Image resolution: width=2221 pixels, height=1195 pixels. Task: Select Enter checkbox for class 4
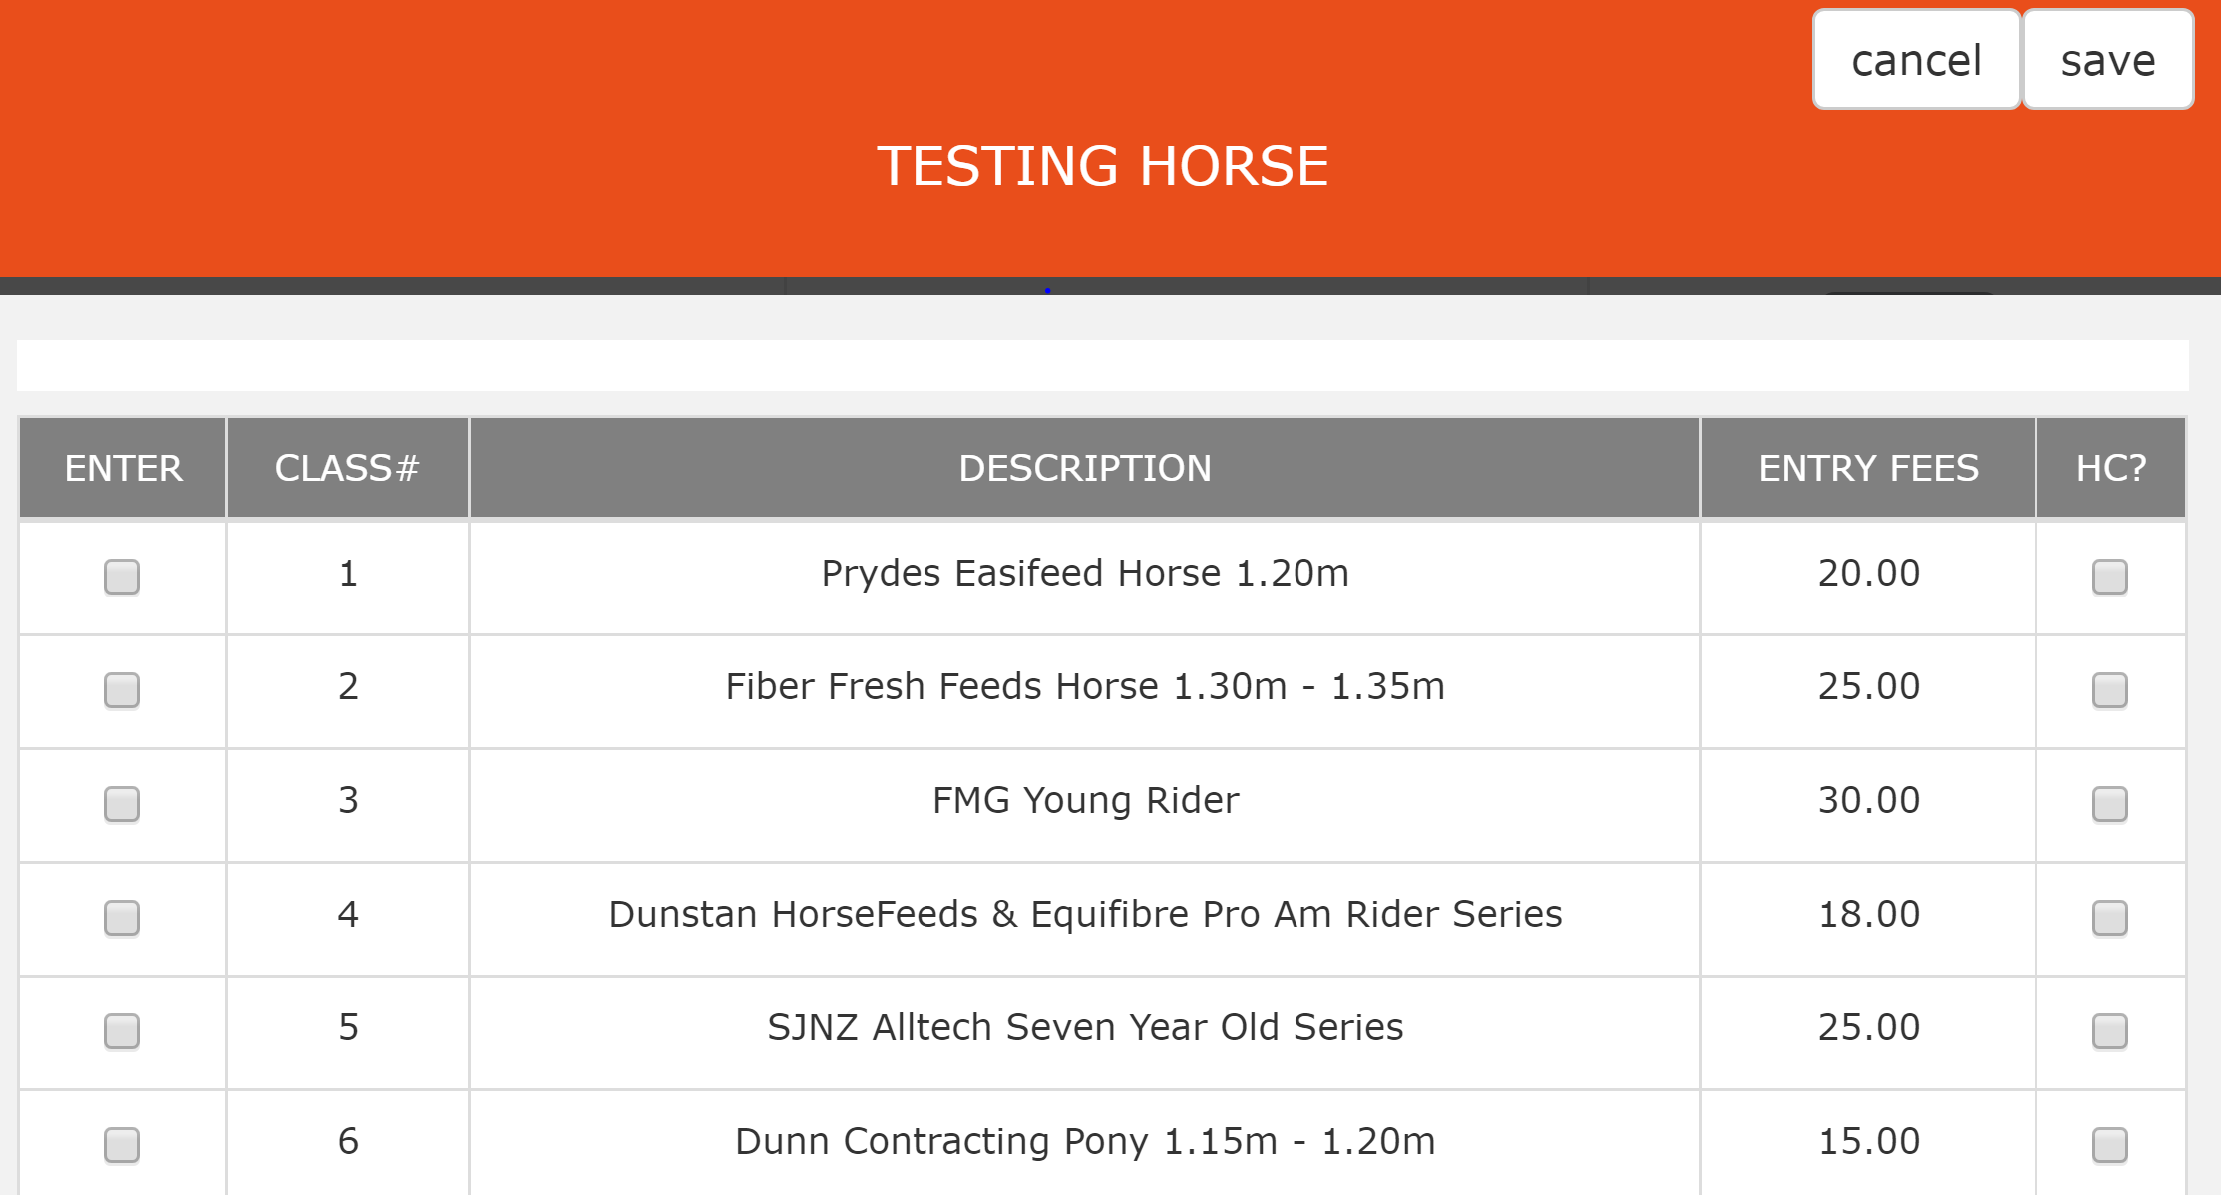(122, 917)
